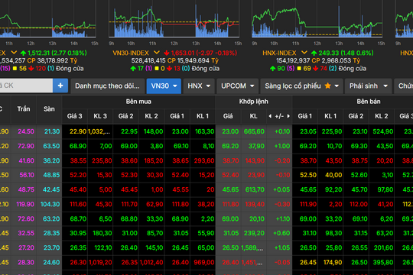This screenshot has height=275, width=413.
Task: Click the Bên mua header
Action: [x=138, y=102]
